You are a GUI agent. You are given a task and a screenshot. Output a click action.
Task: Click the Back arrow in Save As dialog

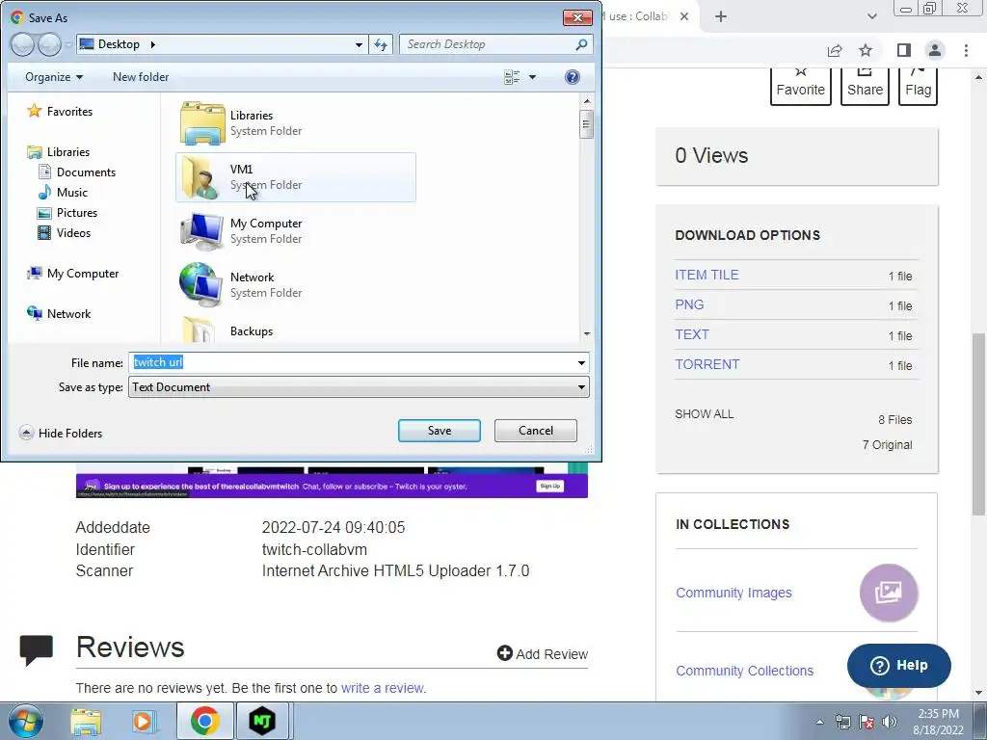tap(23, 44)
